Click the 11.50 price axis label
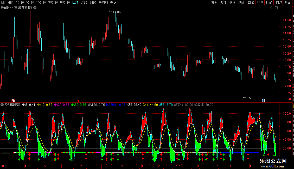 (286, 20)
